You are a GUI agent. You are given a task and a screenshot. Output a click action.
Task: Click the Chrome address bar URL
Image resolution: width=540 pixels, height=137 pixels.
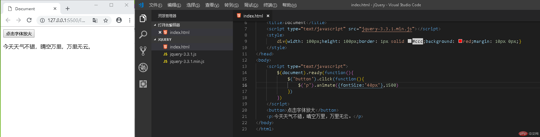tap(66, 20)
